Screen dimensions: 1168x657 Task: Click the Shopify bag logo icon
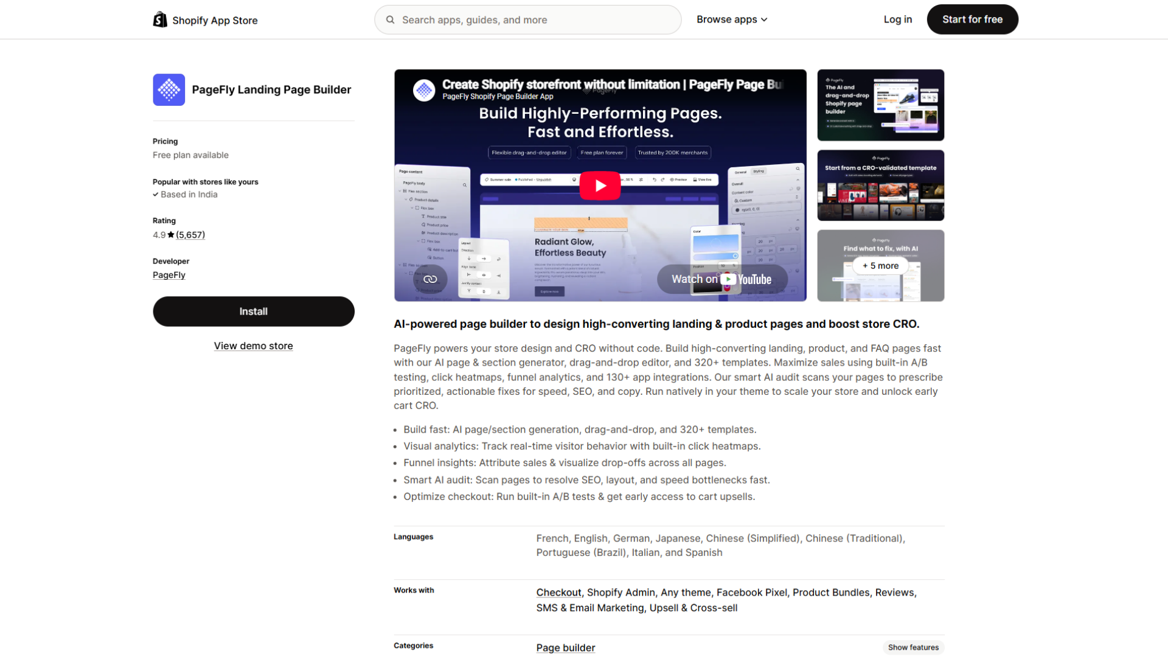[160, 19]
